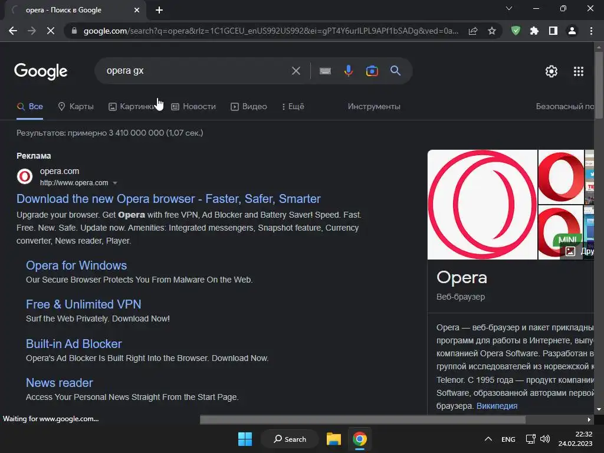Image resolution: width=604 pixels, height=453 pixels.
Task: Open the Инструменты search tools
Action: click(x=374, y=107)
